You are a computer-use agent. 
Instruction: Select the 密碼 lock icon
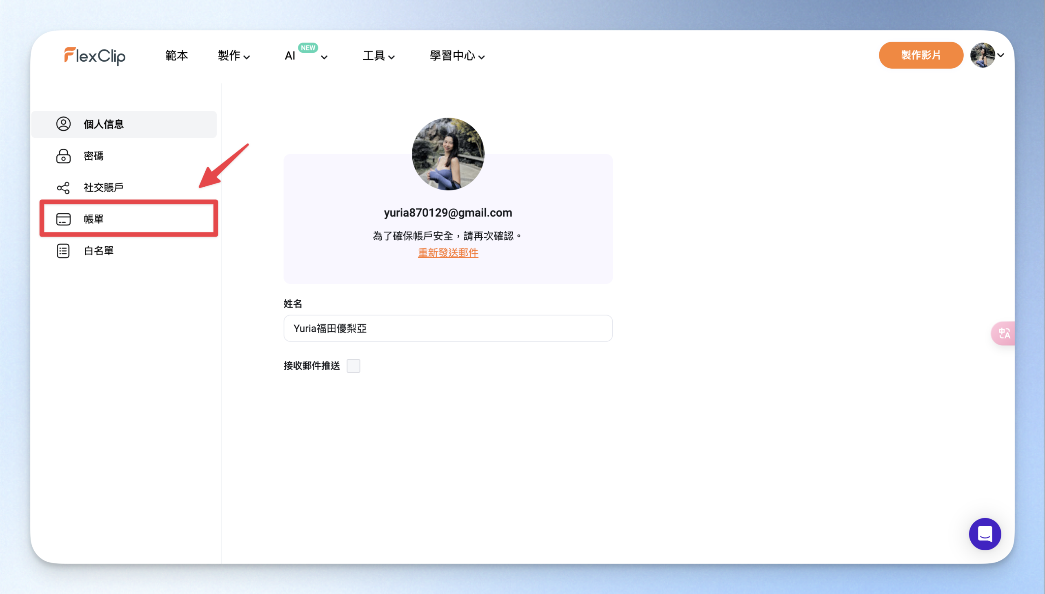63,156
